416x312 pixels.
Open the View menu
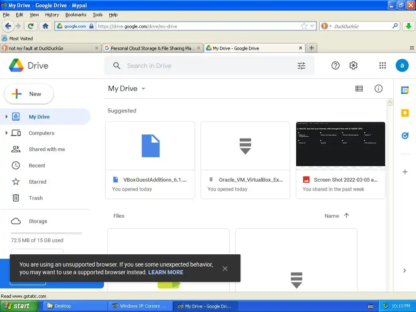point(34,15)
